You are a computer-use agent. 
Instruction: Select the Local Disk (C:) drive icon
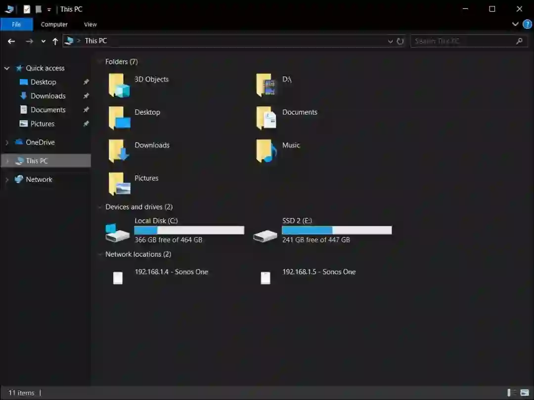[118, 233]
